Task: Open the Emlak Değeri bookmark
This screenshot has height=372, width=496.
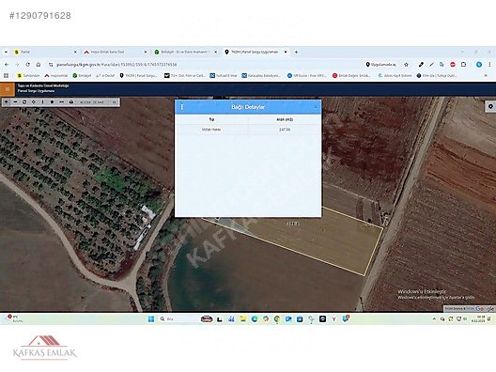Action: tap(351, 75)
